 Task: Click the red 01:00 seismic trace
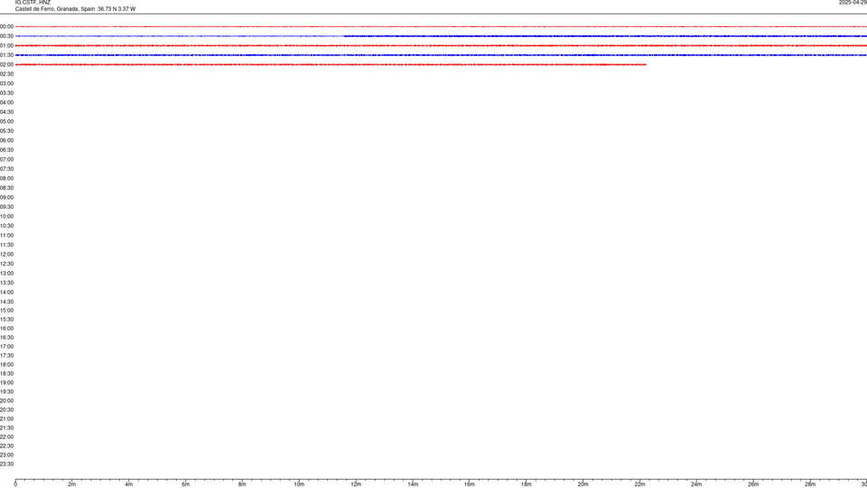coord(441,45)
